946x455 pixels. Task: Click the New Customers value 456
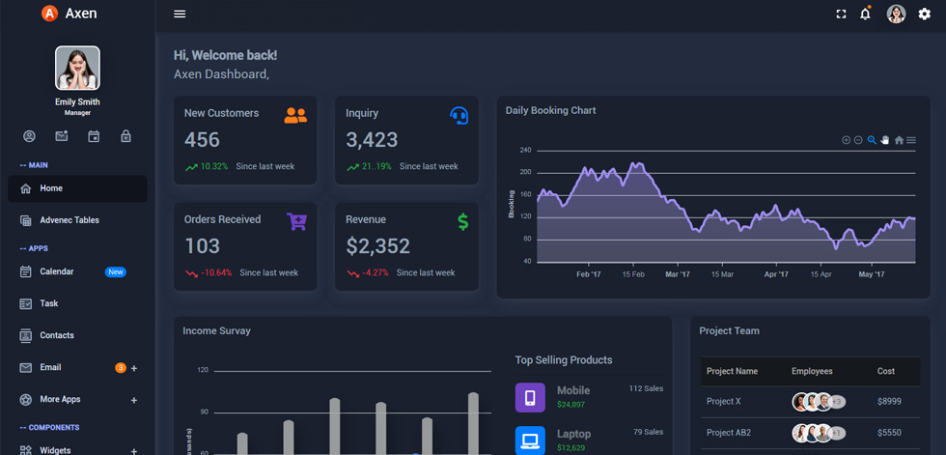pos(202,140)
